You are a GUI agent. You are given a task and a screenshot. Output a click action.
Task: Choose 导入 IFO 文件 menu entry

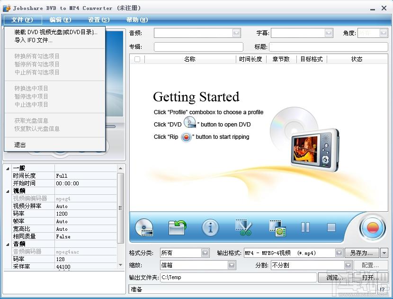click(x=54, y=40)
